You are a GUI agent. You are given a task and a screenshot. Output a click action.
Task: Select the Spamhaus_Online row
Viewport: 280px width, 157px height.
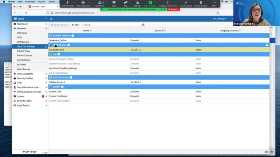click(x=159, y=41)
